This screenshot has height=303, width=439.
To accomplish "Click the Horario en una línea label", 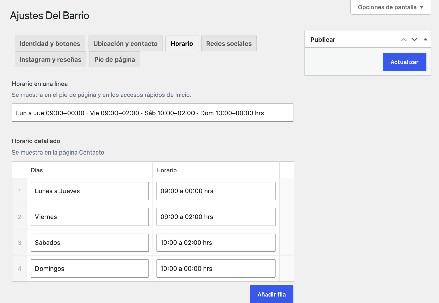I will click(x=40, y=84).
